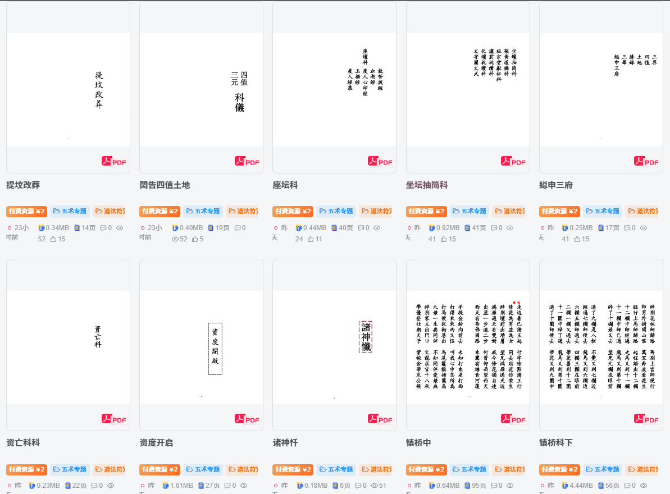This screenshot has width=670, height=494.
Task: Click the 40页 page count text
Action: click(x=346, y=228)
